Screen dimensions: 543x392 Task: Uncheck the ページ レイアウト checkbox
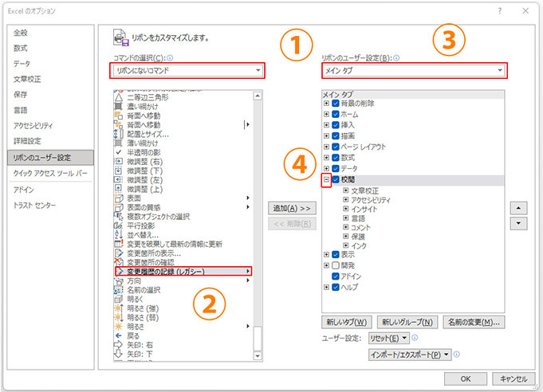coord(335,147)
